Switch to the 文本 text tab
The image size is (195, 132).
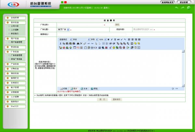pos(84,89)
